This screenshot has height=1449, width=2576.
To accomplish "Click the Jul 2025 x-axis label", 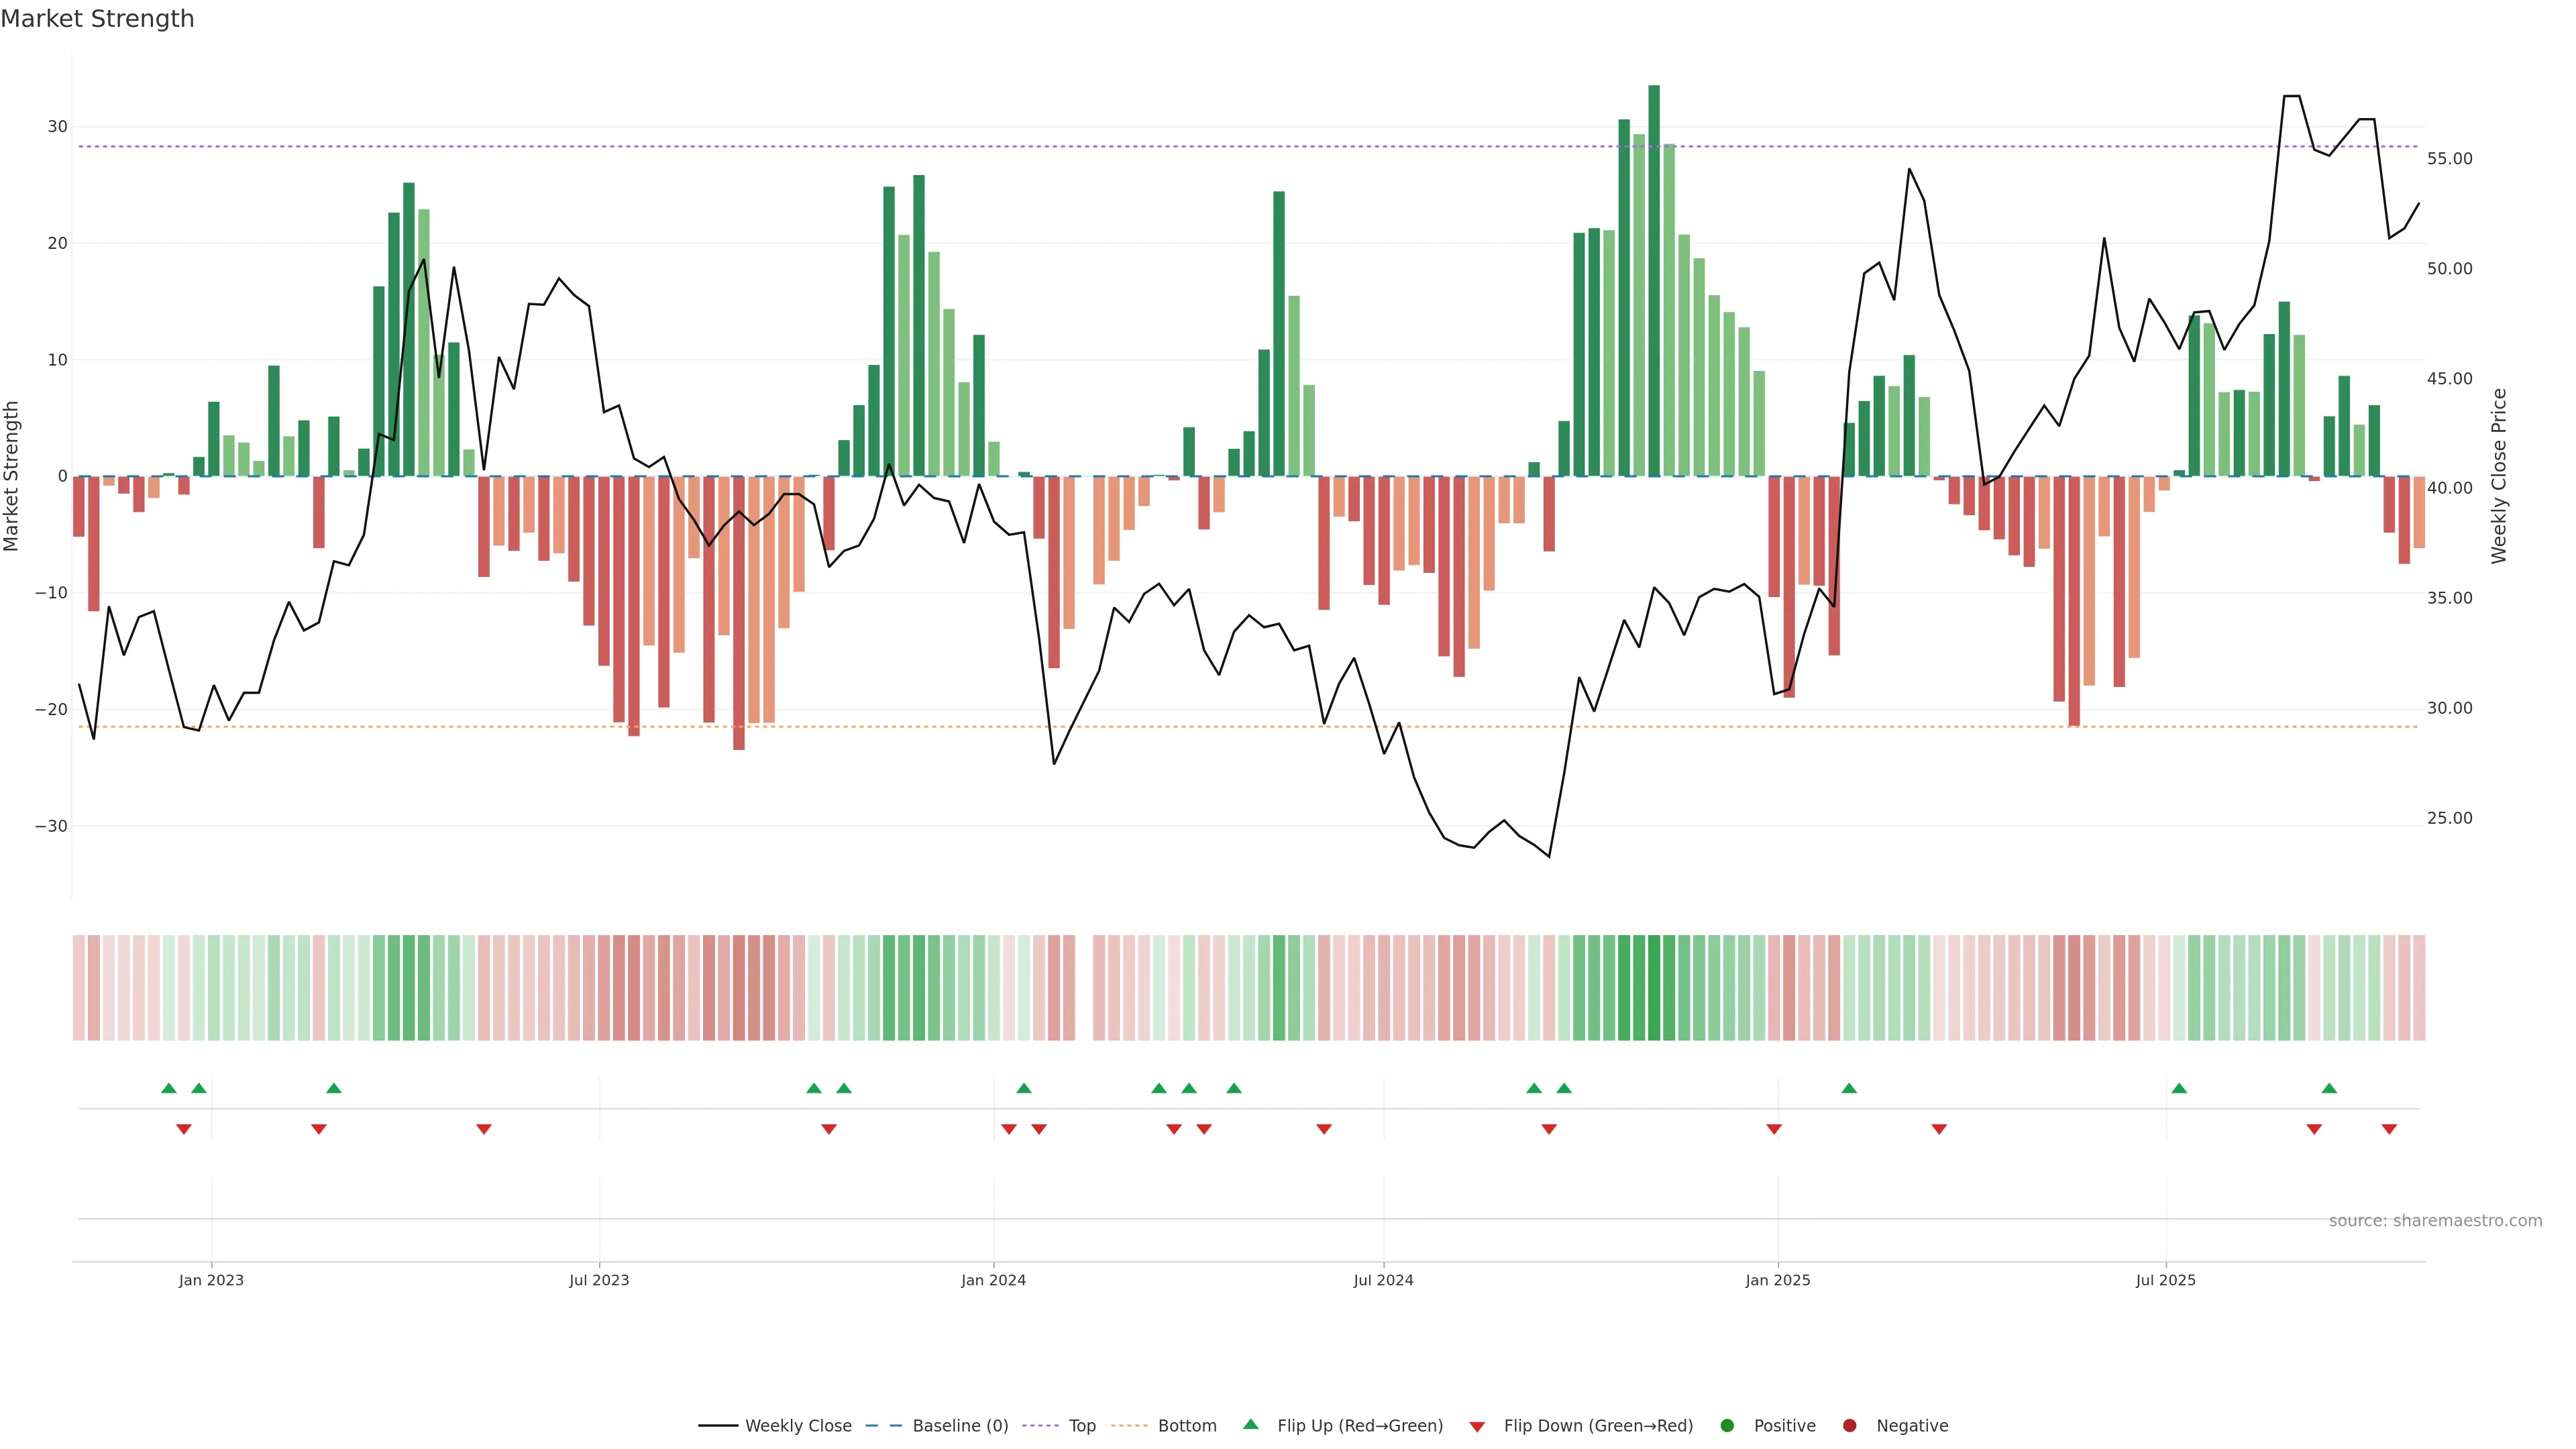I will click(2165, 1280).
